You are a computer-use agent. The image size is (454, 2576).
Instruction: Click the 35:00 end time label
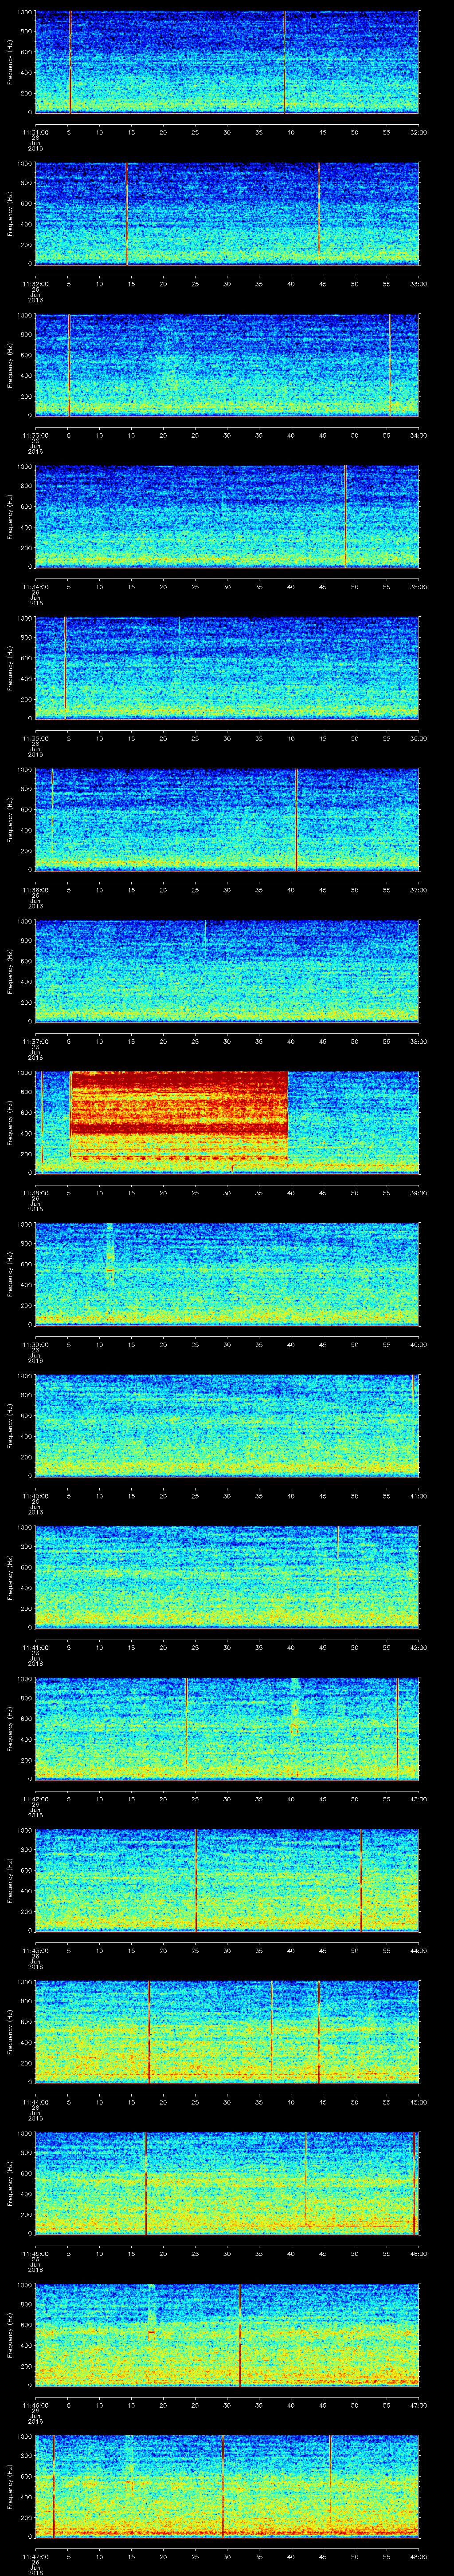[418, 586]
